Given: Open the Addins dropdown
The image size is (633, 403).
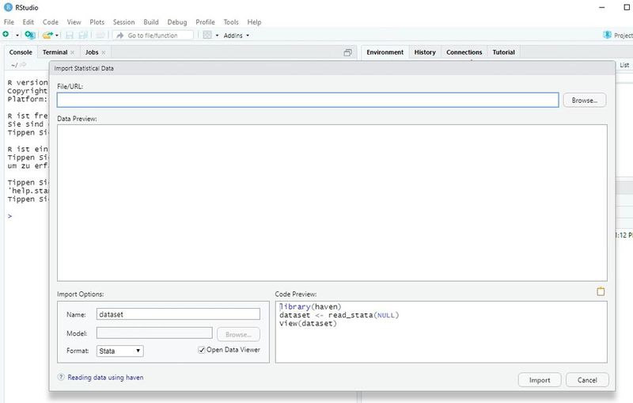Looking at the screenshot, I should tap(236, 36).
